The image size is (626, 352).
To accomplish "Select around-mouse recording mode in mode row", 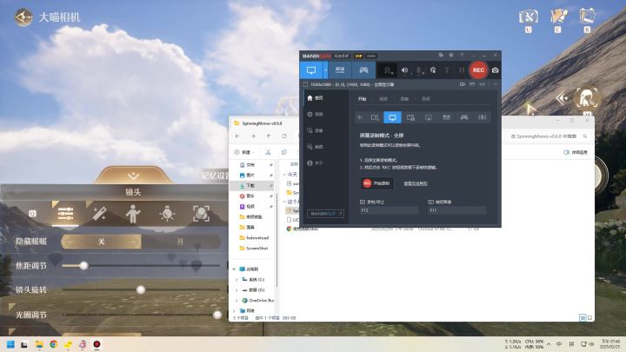I will (x=429, y=117).
